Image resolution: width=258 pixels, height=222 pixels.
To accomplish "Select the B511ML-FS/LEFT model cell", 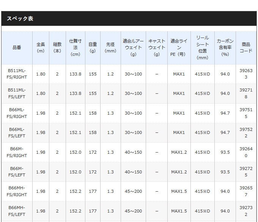I will [17, 93].
